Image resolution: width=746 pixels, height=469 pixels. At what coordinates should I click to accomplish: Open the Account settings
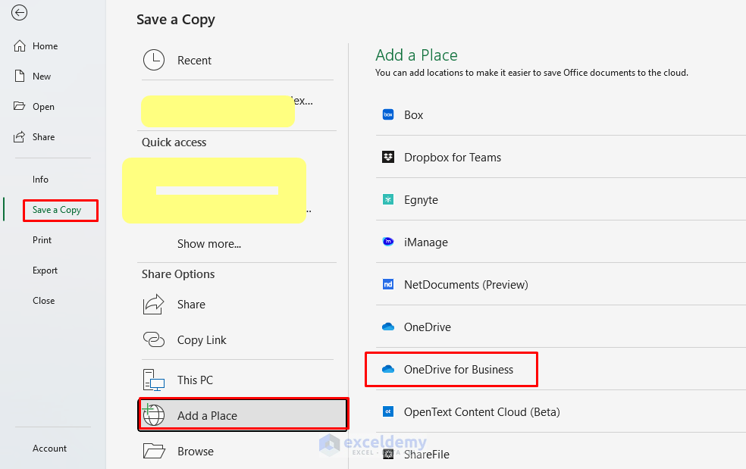click(x=49, y=448)
